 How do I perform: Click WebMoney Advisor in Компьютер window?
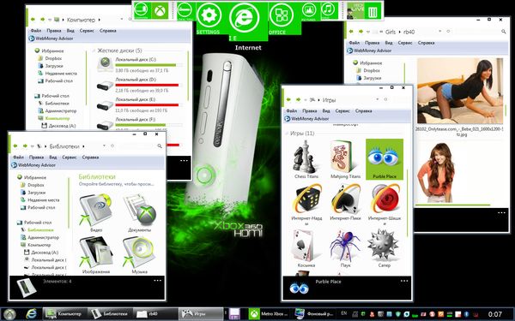point(51,39)
